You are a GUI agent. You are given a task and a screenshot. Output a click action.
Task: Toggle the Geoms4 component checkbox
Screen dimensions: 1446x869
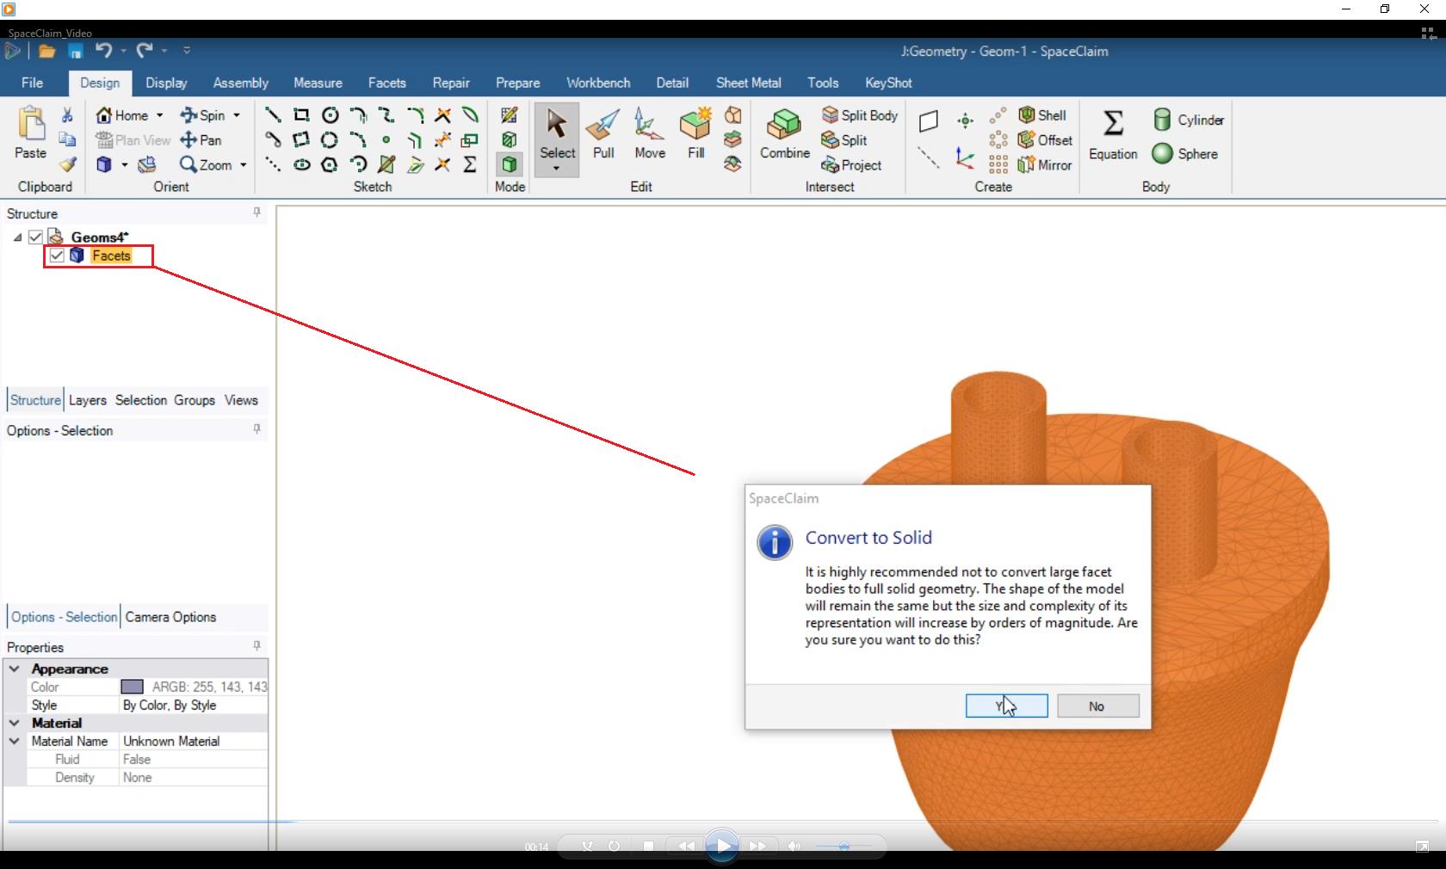(35, 237)
